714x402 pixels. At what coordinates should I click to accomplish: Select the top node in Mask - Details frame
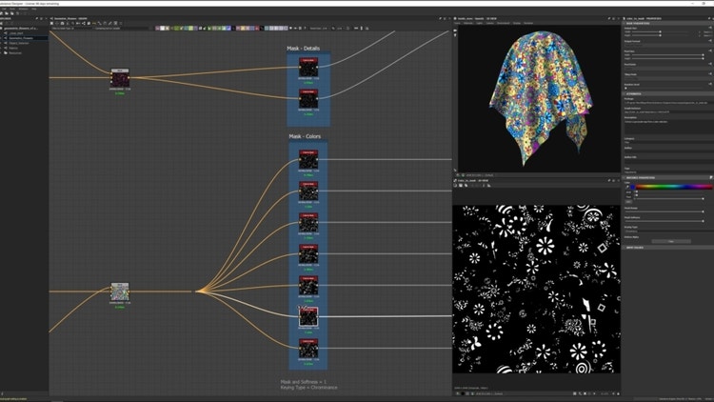point(307,66)
